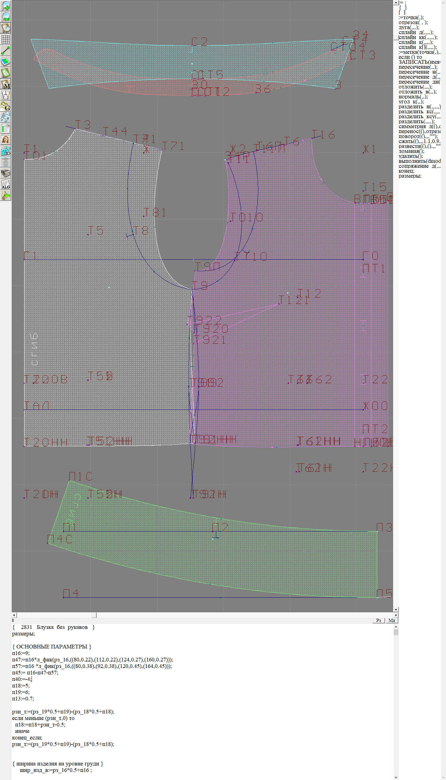This screenshot has width=446, height=780.
Task: Open the stacked books library icon
Action: click(x=6, y=173)
